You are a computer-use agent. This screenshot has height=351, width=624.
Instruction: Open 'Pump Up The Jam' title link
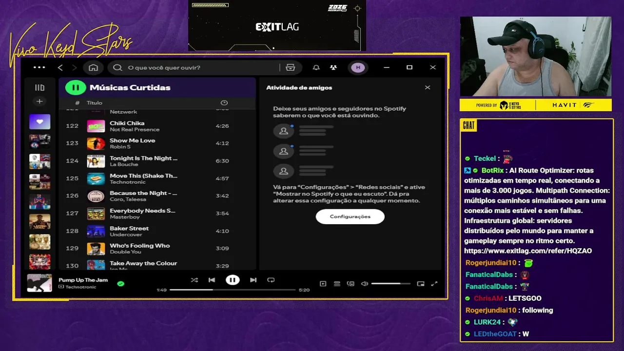83,280
